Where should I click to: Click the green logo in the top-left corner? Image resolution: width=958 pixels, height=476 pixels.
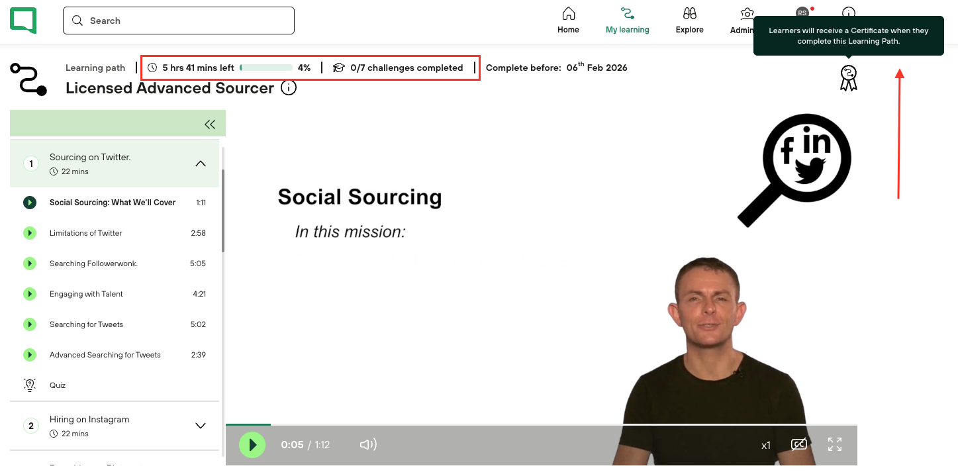tap(23, 21)
